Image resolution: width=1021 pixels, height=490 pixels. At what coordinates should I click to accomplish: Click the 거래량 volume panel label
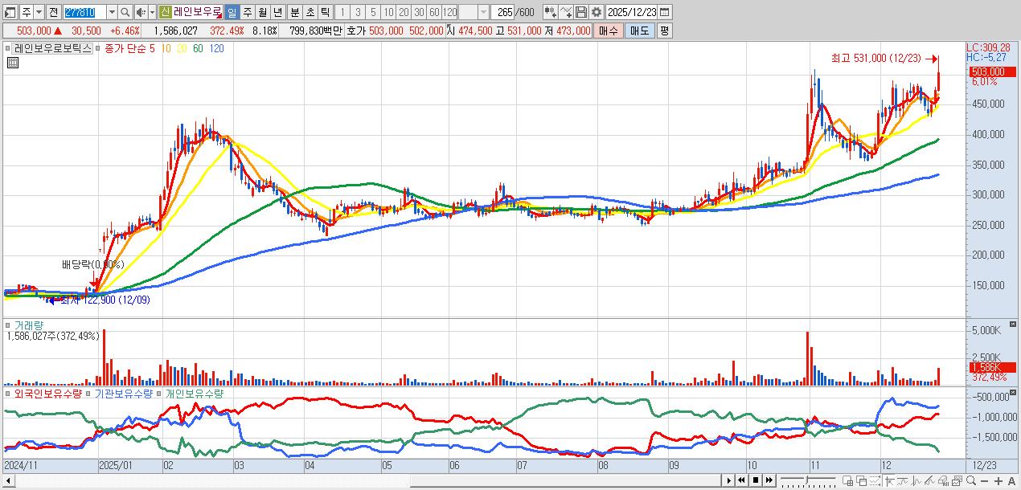tap(29, 325)
